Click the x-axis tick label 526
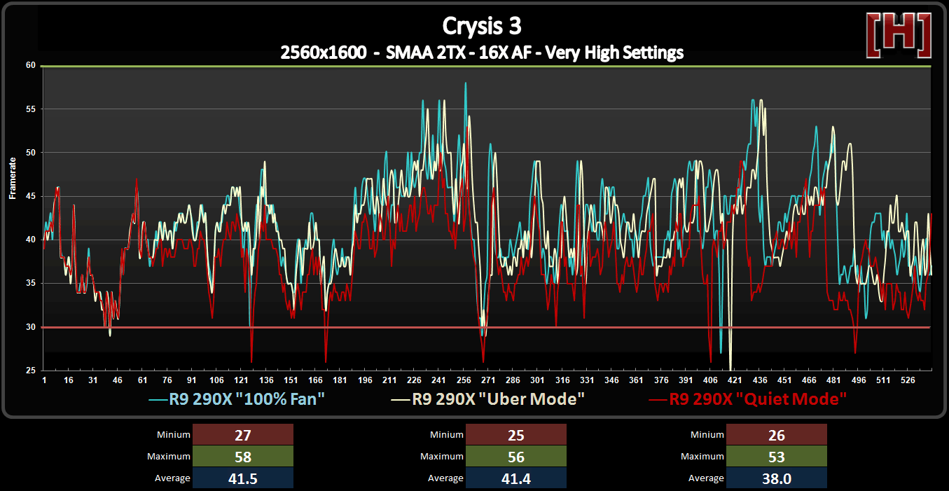Image resolution: width=949 pixels, height=491 pixels. click(x=908, y=380)
